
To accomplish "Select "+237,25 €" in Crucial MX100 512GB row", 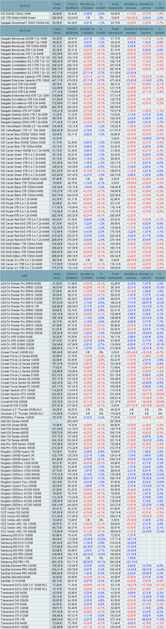I will pyautogui.click(x=131, y=405).
